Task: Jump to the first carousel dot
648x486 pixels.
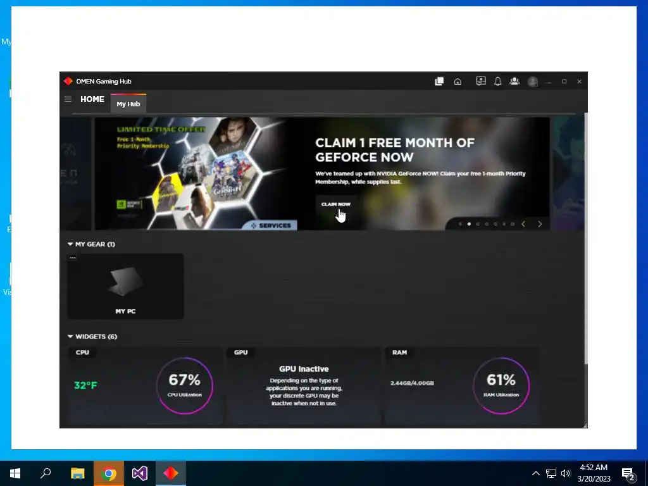Action: (x=460, y=224)
